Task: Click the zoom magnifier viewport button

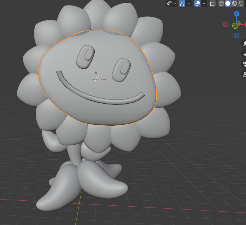Action: tap(244, 43)
